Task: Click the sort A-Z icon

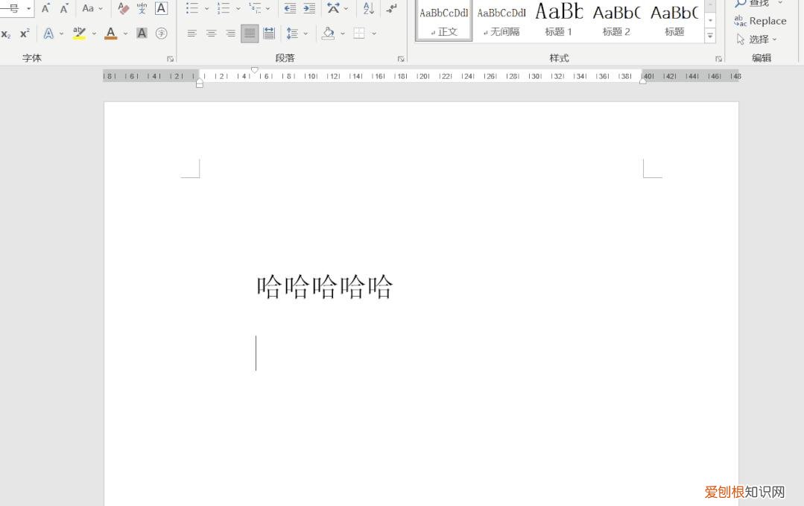Action: (x=368, y=8)
